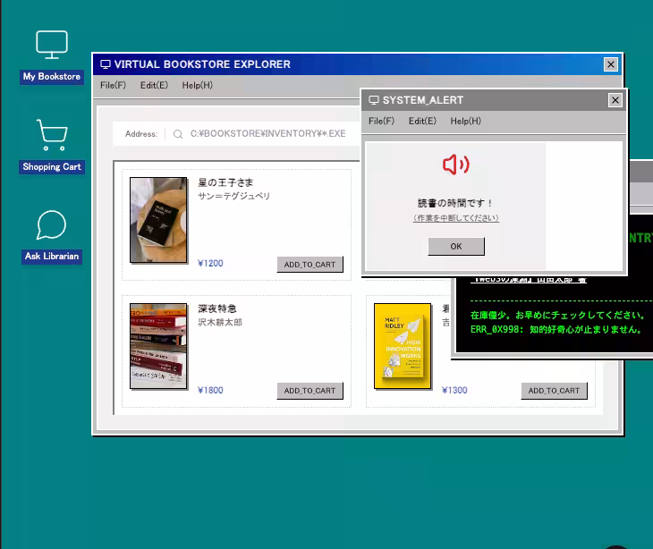This screenshot has height=549, width=653.
Task: Click the 読書の時間です！ alert message
Action: point(456,203)
